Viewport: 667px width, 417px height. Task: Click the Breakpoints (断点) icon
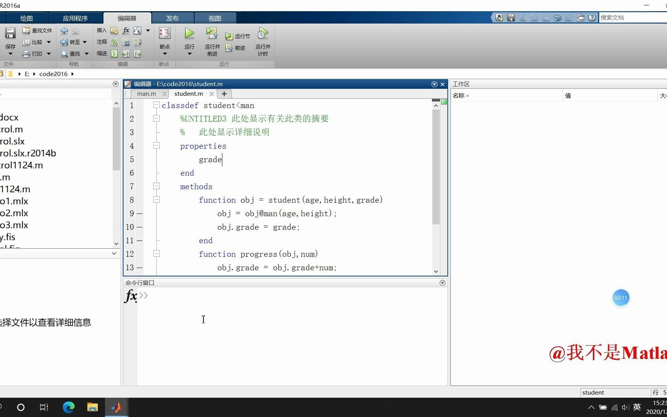pos(165,34)
